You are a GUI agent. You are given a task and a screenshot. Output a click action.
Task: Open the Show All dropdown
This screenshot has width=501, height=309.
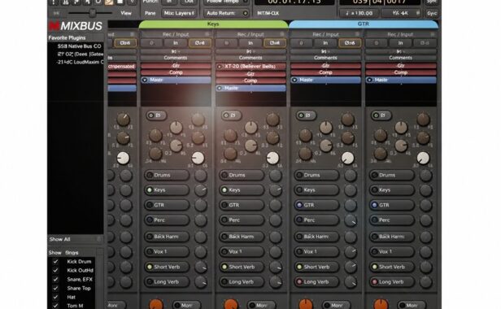click(76, 239)
